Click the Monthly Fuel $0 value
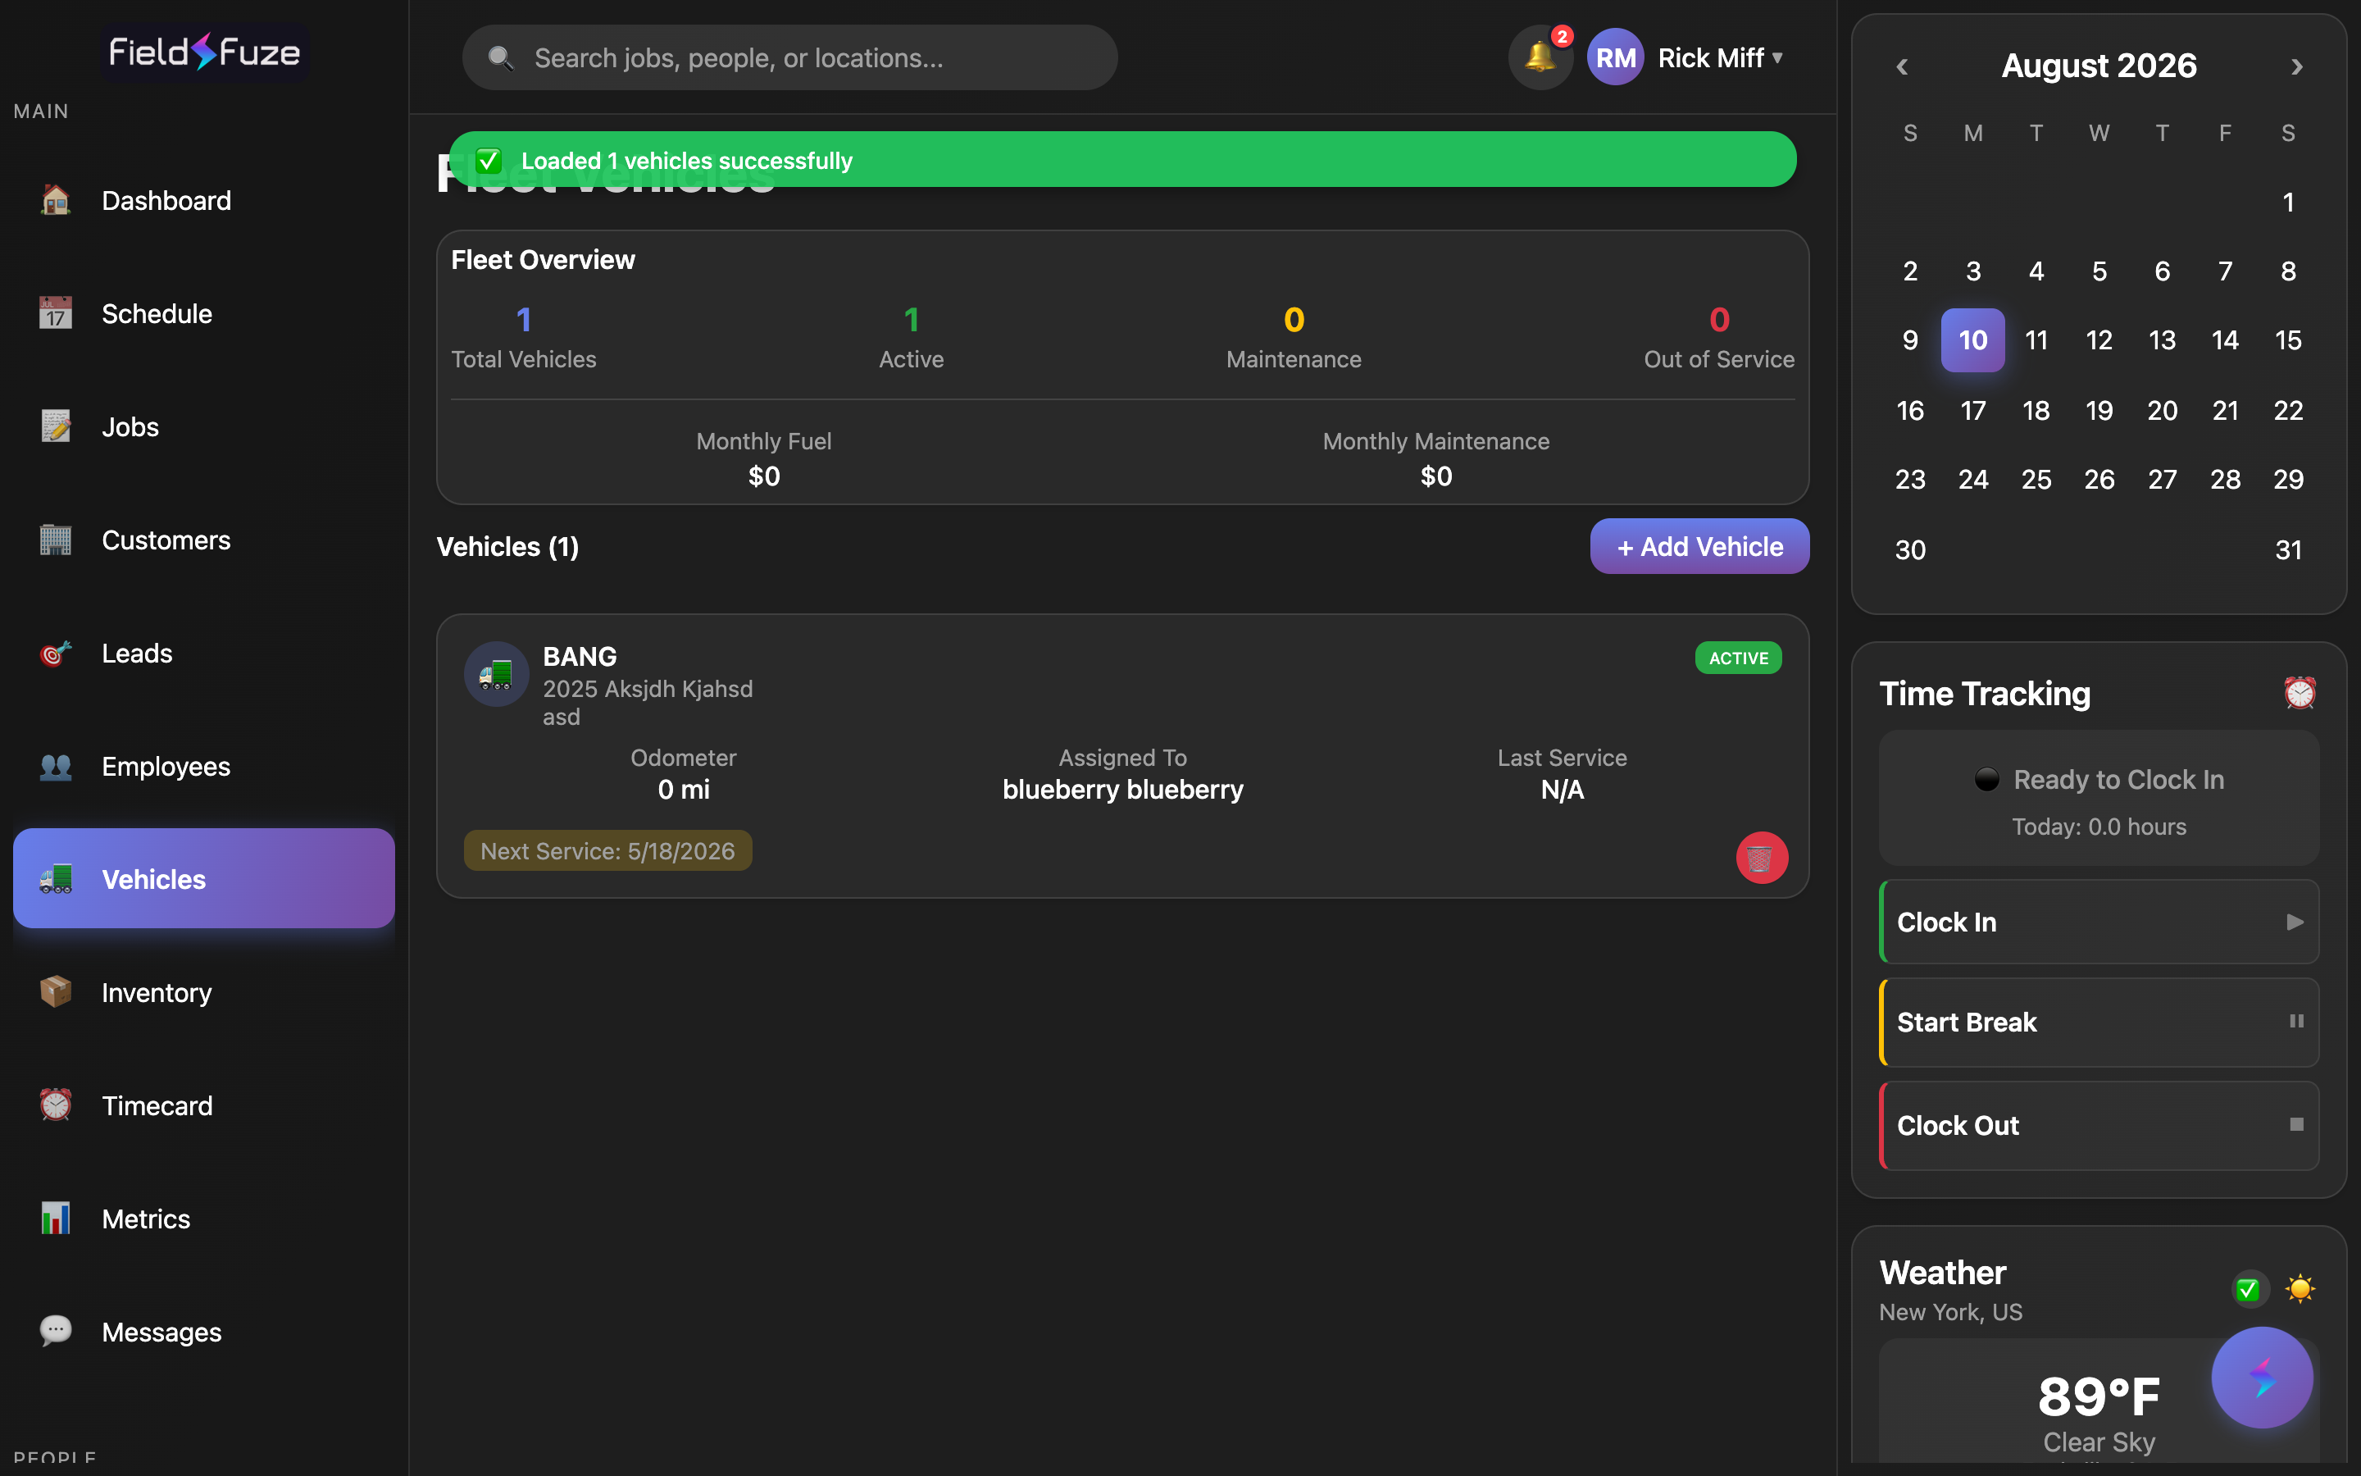2361x1476 pixels. coord(764,476)
